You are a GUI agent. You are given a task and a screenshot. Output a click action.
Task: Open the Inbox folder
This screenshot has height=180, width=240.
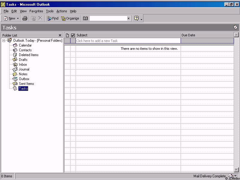(23, 64)
